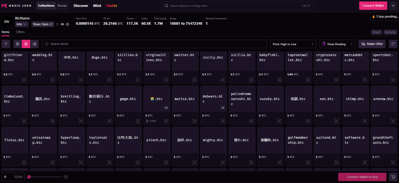This screenshot has height=183, width=399.
Task: Open the Price: High to Low sort dropdown
Action: click(293, 44)
